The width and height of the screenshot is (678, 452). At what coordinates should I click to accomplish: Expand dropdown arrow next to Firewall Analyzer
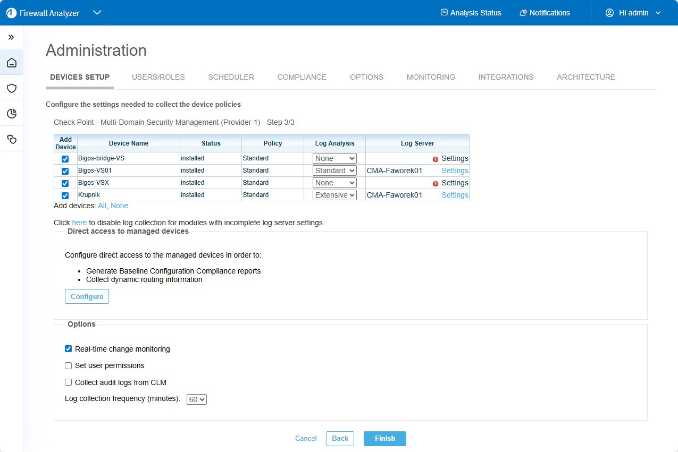click(x=97, y=13)
